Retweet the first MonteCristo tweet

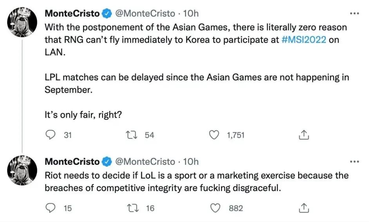132,135
